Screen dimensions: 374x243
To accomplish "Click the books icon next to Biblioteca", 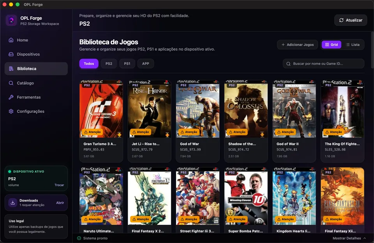I will [x=11, y=68].
